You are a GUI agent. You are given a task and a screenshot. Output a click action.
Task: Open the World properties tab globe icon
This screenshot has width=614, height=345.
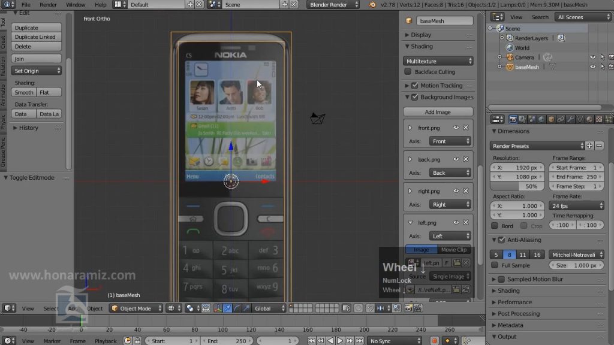coord(541,119)
